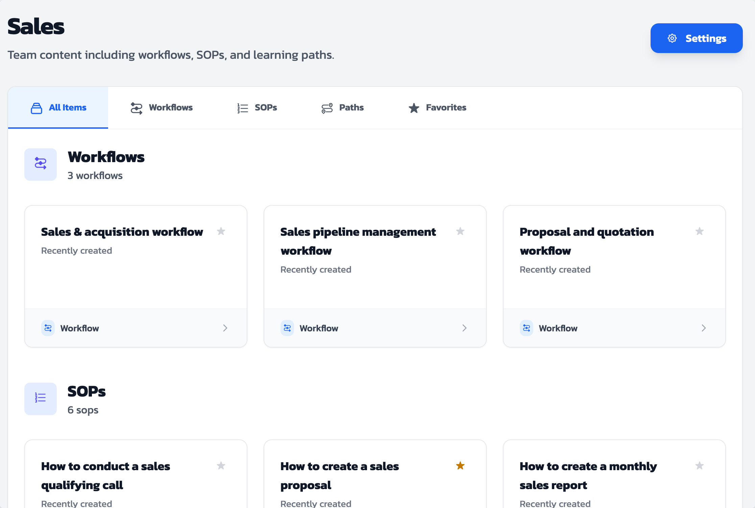
Task: Click the Sales page heading
Action: [x=36, y=26]
